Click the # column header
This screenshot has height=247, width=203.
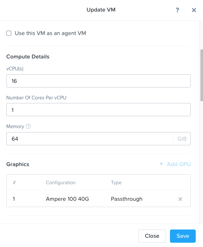click(x=14, y=183)
